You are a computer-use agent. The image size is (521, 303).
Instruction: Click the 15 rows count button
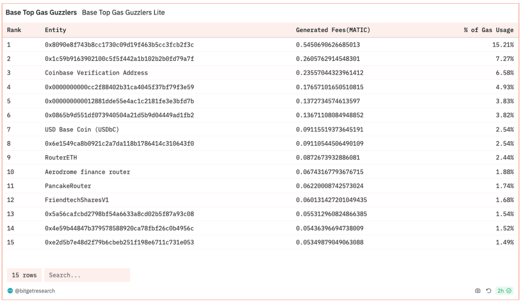(24, 275)
